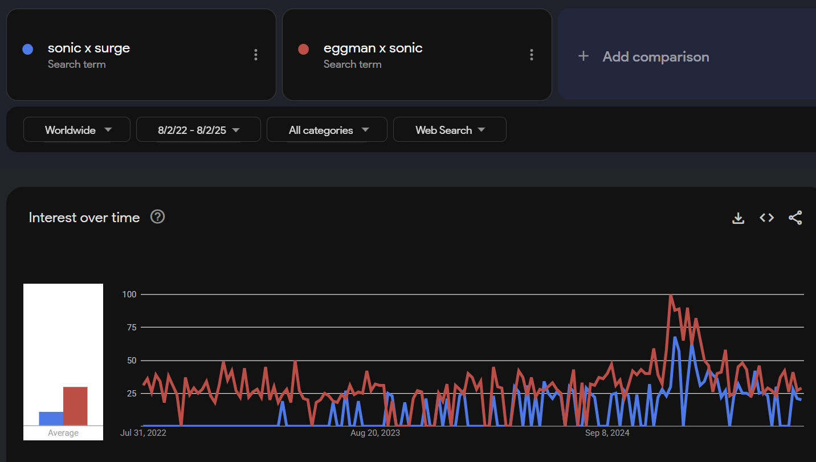Viewport: 816px width, 462px height.
Task: Open the 8/2/22 - 8/2/25 date range dropdown
Action: coord(198,130)
